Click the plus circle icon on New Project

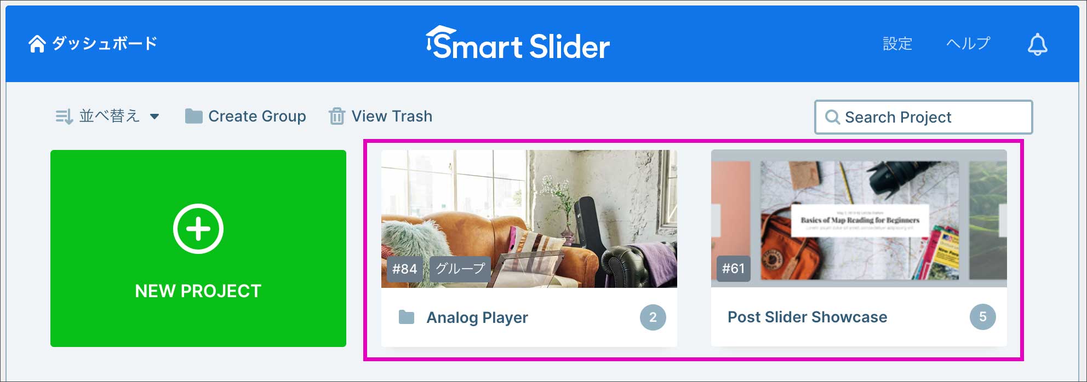(x=198, y=229)
